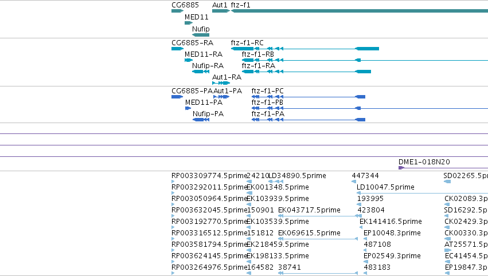This screenshot has height=276, width=488.
Task: Click RP003309774.5prime EST label
Action: click(209, 176)
